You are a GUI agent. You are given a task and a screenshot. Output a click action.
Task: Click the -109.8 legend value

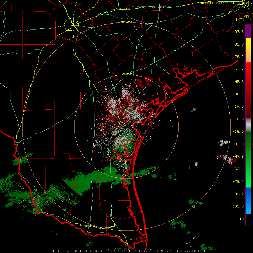[237, 206]
